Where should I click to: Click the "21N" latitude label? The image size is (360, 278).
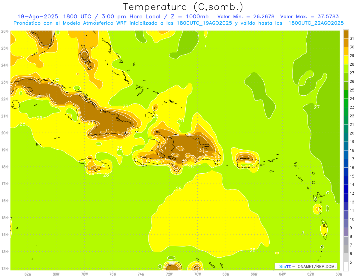click(x=4, y=116)
